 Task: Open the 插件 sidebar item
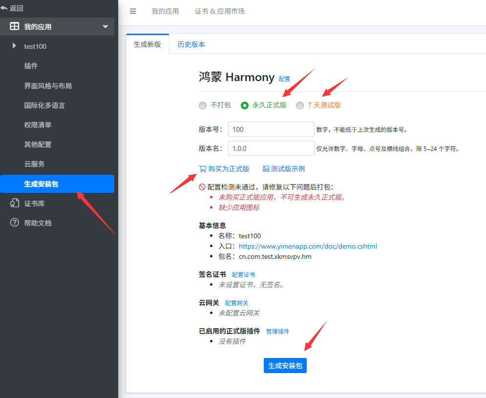point(31,66)
